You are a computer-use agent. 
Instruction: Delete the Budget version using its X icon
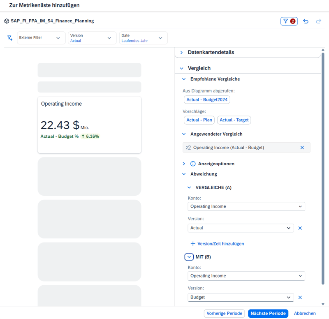[300, 297]
